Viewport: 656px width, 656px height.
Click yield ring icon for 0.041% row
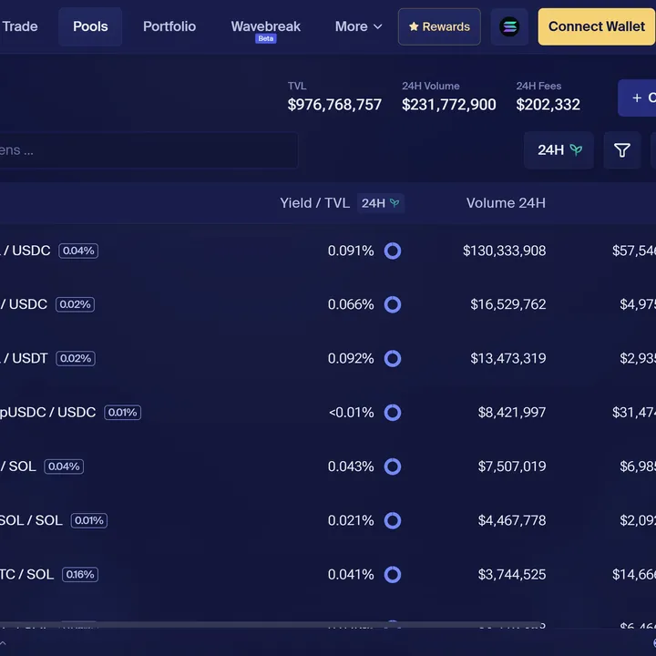(x=393, y=574)
